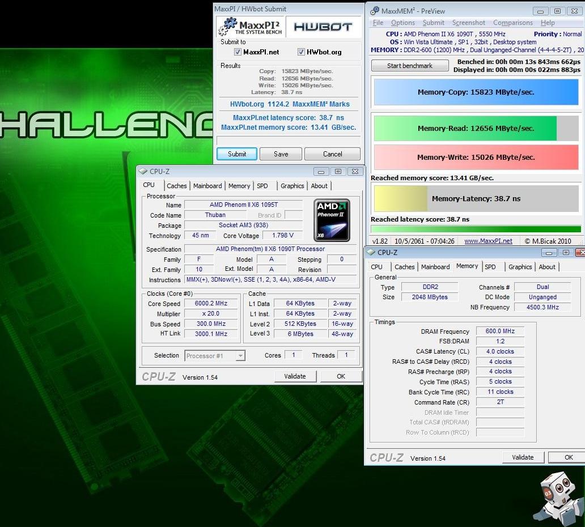The image size is (585, 527).
Task: Click the HT Link 3000.1 MHz value
Action: [x=211, y=334]
